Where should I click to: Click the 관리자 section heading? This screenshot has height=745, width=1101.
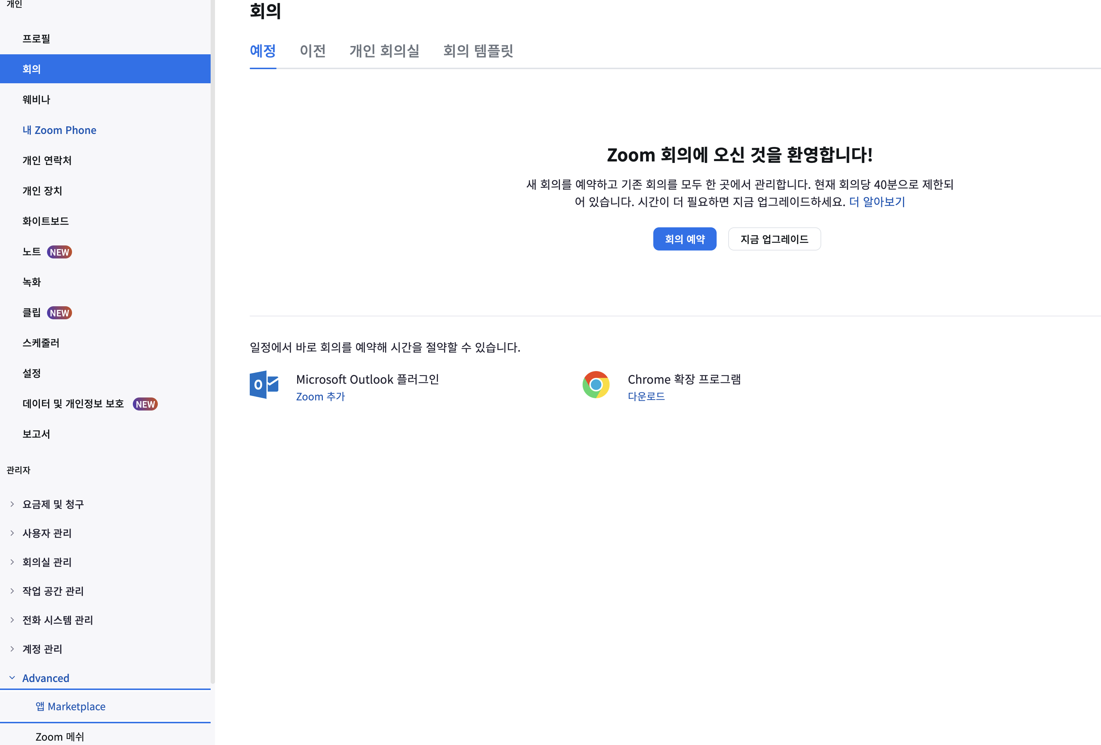[18, 470]
